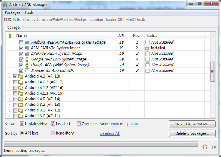Click the red stop hand icon

click(x=205, y=147)
